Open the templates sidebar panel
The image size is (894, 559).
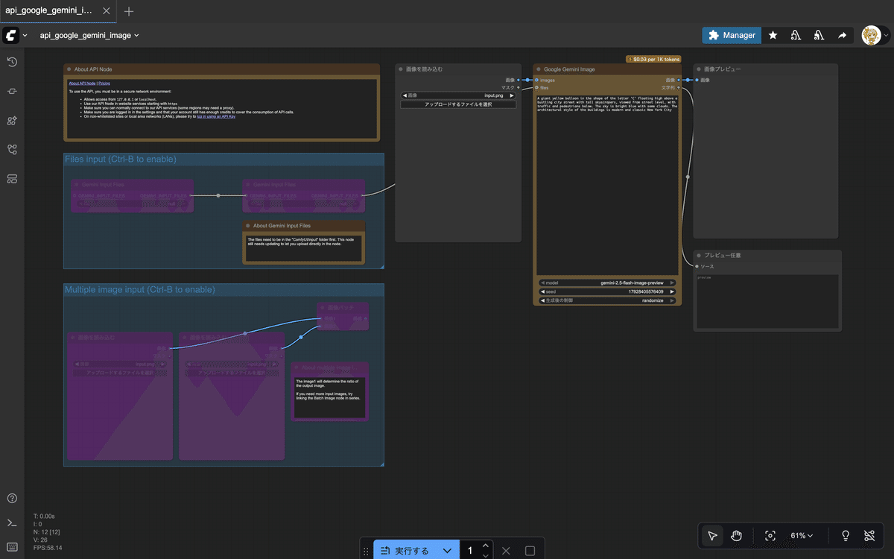tap(12, 178)
